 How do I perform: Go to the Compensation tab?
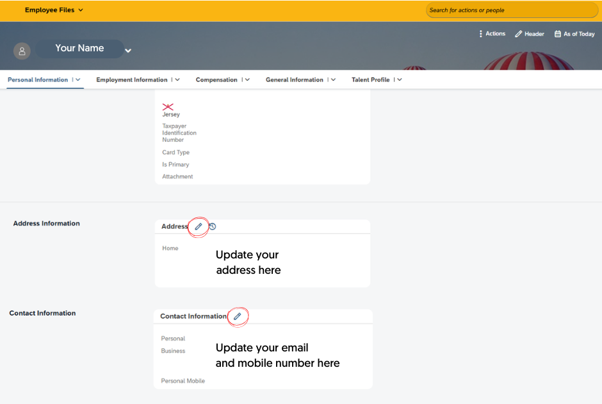(x=216, y=80)
